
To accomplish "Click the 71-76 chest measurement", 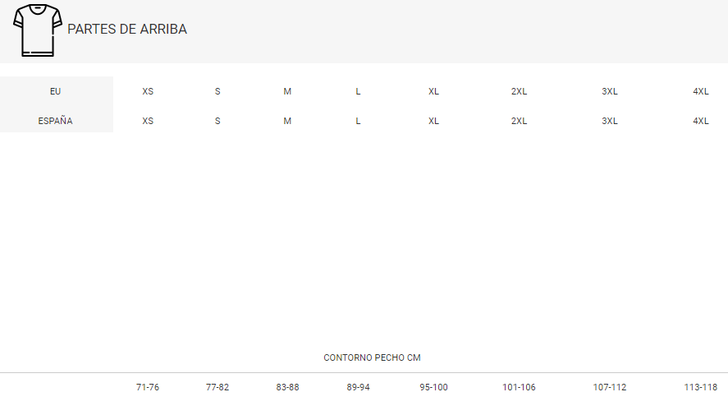I will [x=148, y=387].
